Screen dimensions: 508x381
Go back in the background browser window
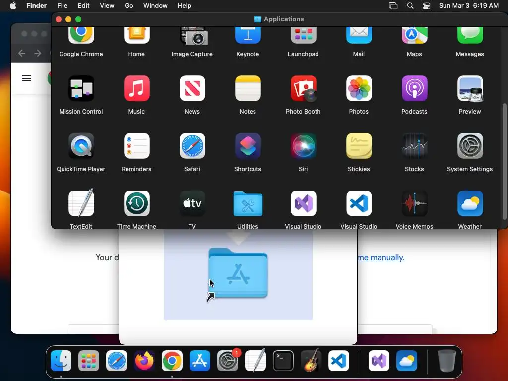(22, 53)
